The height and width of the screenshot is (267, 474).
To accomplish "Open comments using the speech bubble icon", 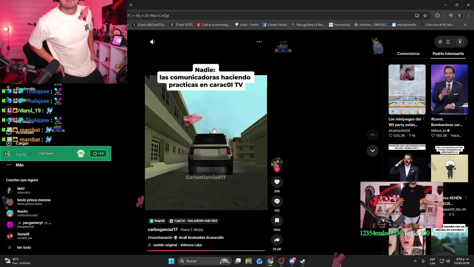I will coord(277,201).
